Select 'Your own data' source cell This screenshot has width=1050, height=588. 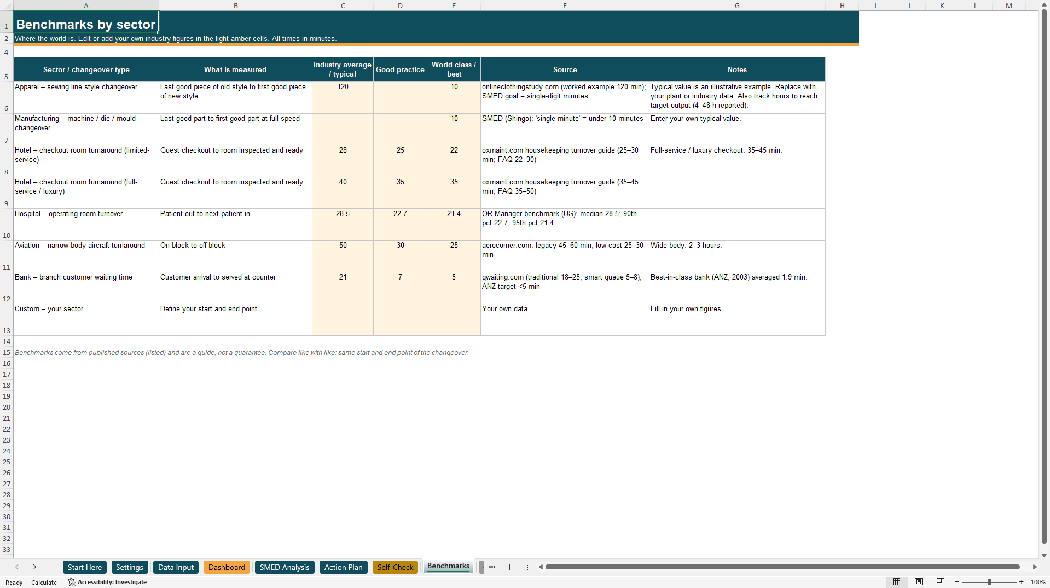(x=565, y=319)
